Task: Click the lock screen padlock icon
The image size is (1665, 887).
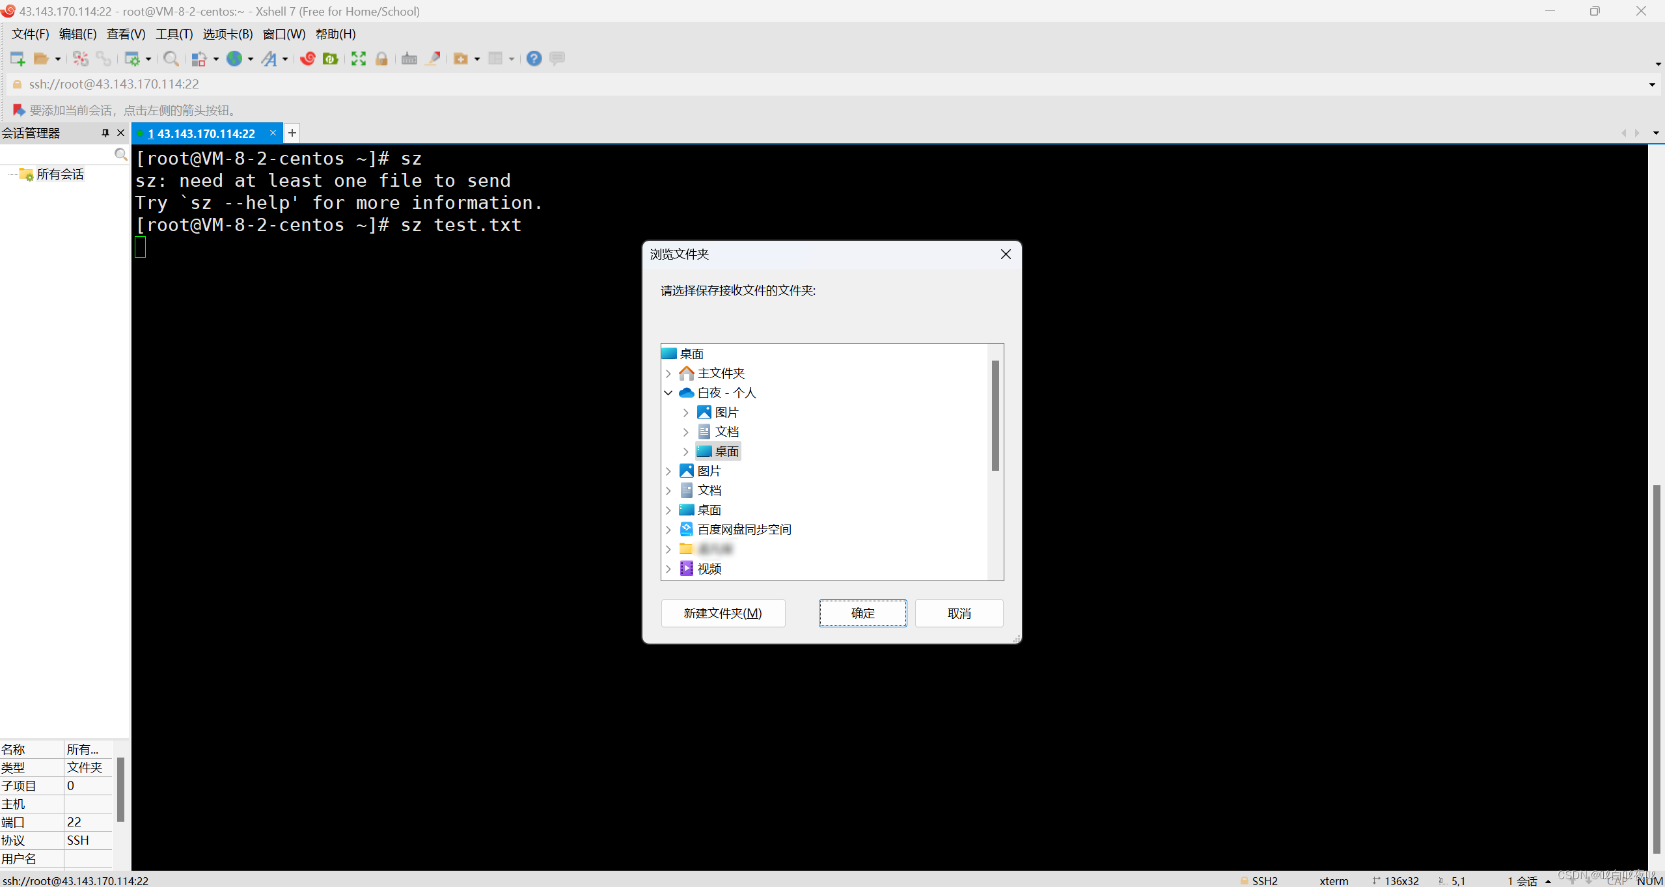Action: click(x=382, y=59)
